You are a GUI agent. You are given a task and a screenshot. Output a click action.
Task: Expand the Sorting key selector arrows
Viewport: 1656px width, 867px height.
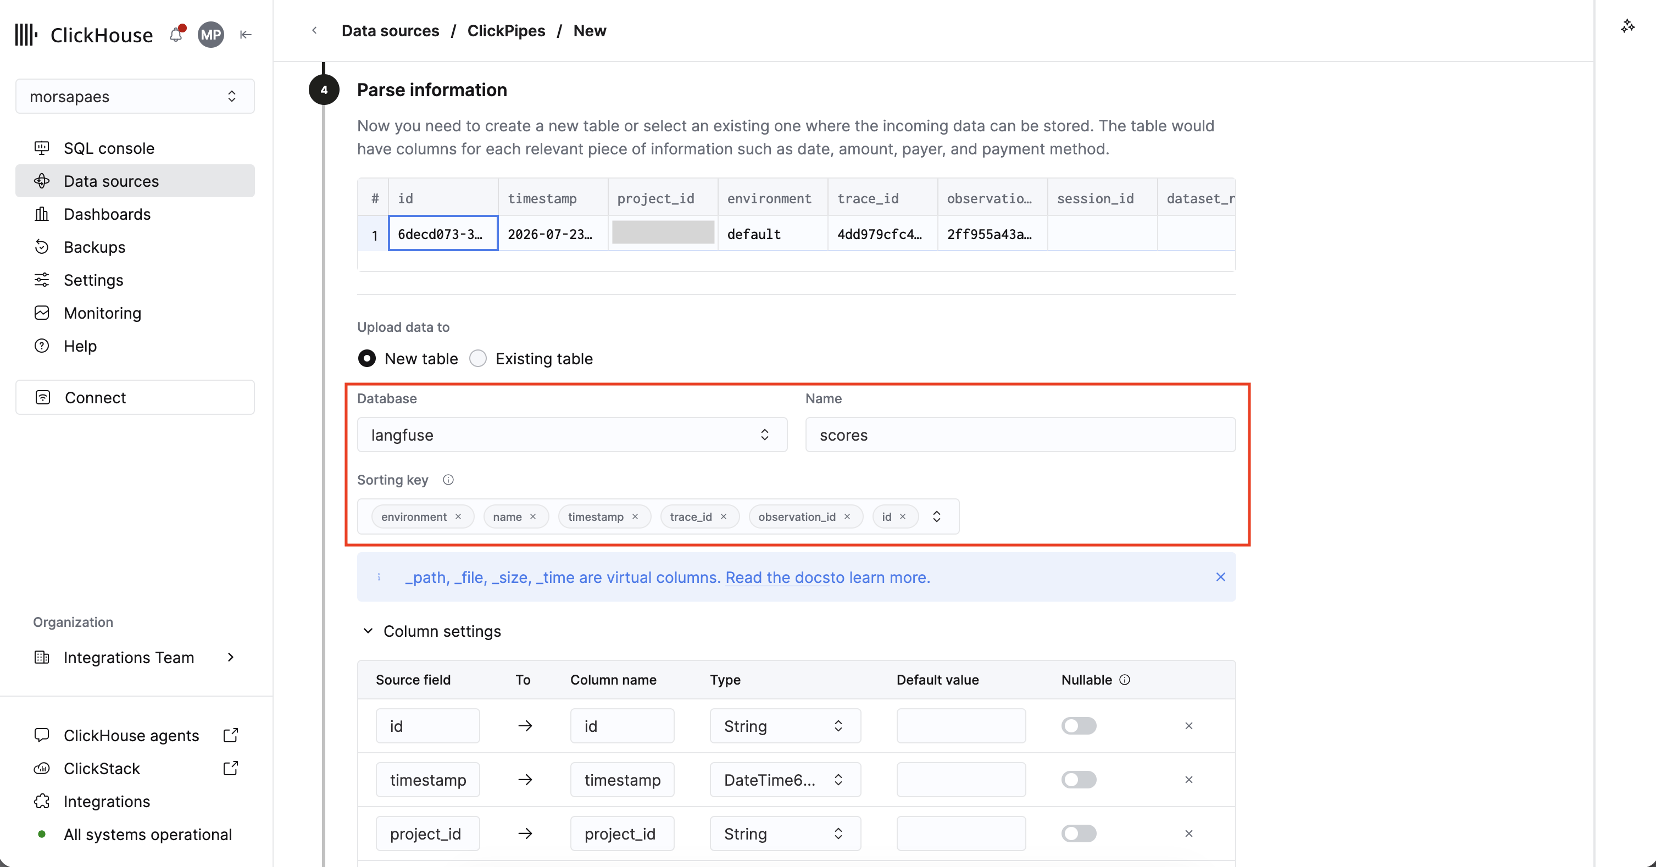(x=937, y=516)
